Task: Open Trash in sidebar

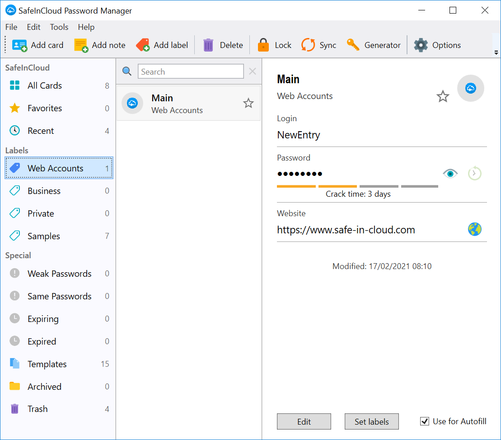Action: [59, 409]
